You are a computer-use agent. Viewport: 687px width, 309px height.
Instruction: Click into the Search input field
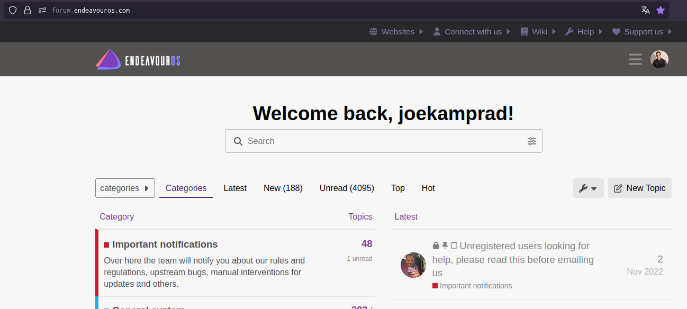coord(381,141)
